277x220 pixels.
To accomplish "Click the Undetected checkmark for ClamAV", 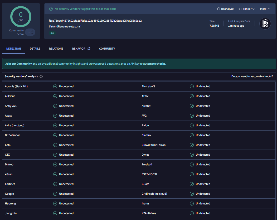I will (192, 135).
